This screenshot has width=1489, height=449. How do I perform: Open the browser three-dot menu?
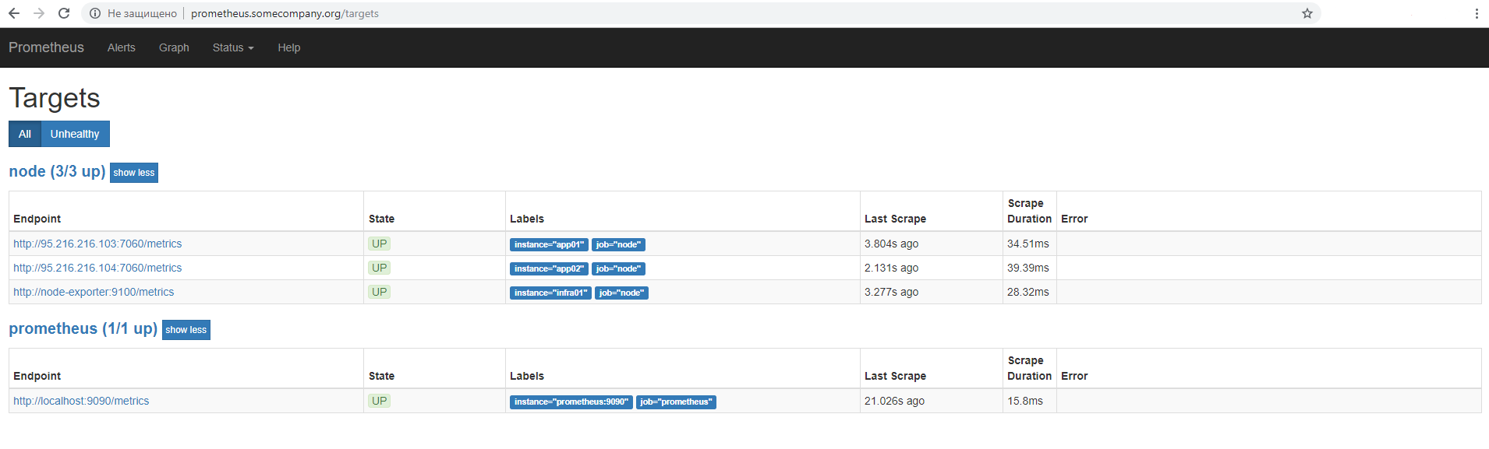coord(1477,13)
